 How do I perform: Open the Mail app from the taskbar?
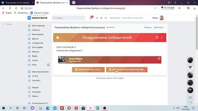55,108
